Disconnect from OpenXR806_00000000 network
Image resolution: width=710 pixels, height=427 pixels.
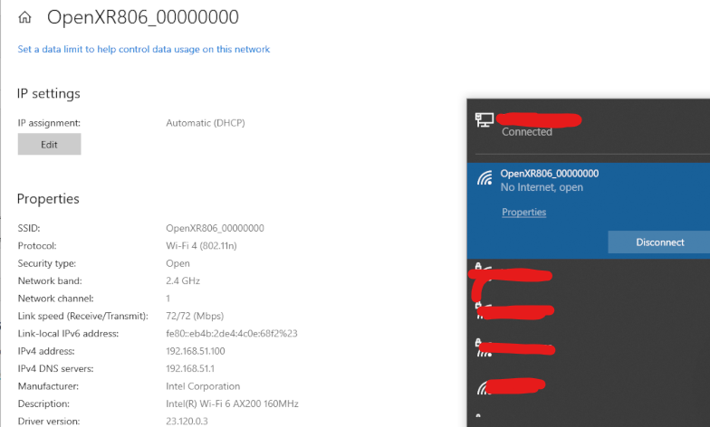pyautogui.click(x=659, y=242)
